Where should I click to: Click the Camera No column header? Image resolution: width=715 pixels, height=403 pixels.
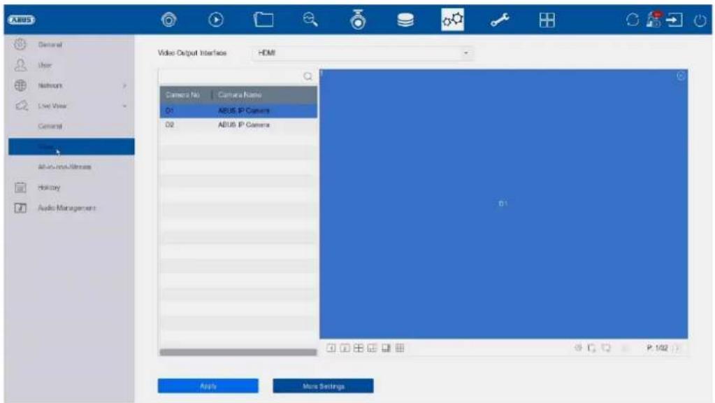click(183, 95)
